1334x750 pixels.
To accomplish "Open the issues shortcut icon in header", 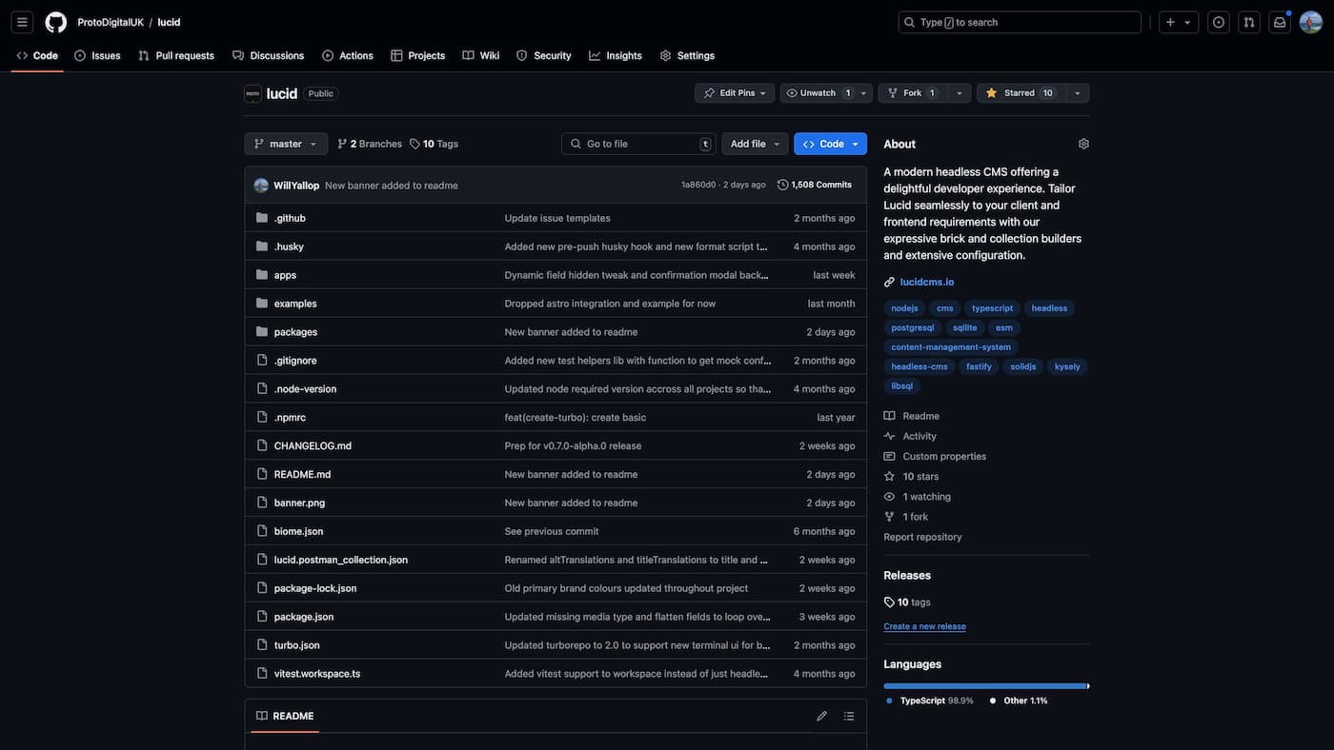I will [x=1218, y=22].
